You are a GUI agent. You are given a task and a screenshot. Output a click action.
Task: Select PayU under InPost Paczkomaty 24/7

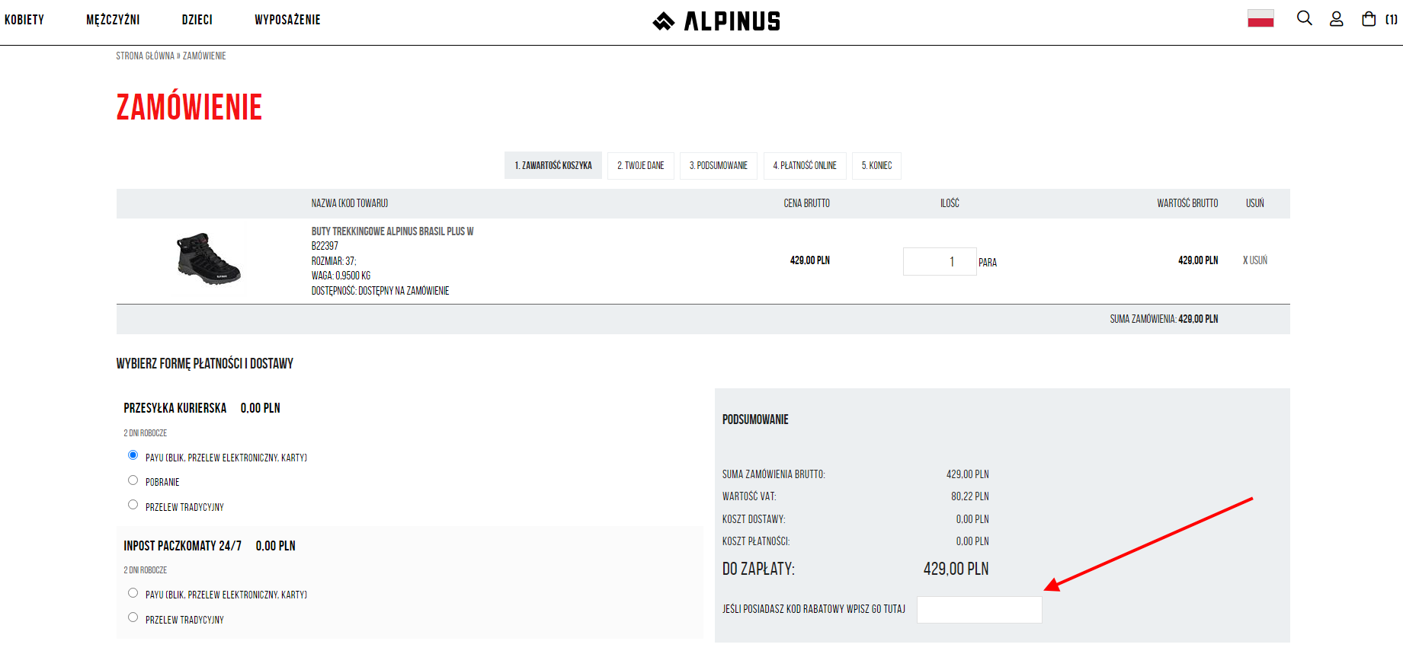(133, 593)
